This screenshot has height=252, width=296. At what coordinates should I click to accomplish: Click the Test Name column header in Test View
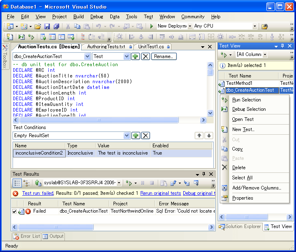pos(251,76)
